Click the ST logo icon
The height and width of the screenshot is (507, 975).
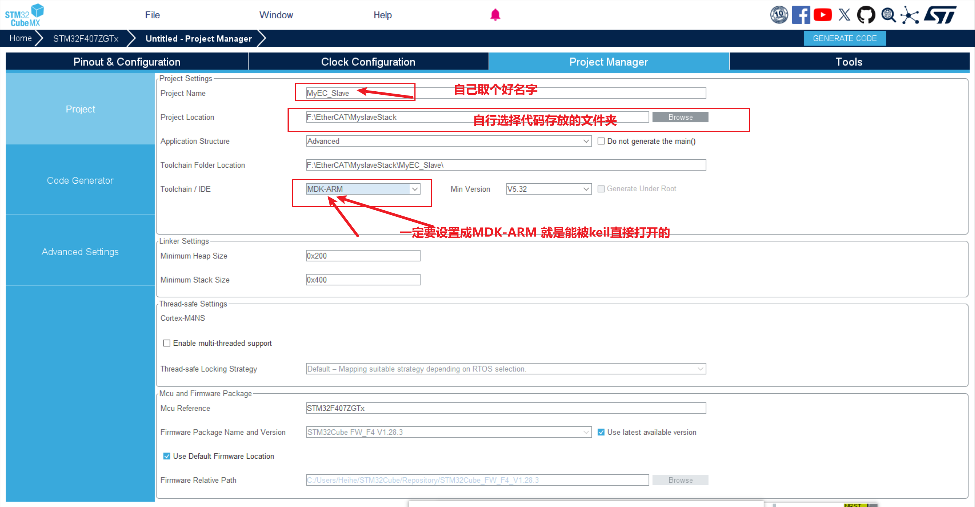(x=941, y=15)
